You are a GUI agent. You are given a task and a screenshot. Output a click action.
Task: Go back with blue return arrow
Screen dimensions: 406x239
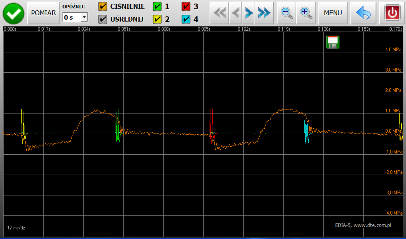[363, 13]
